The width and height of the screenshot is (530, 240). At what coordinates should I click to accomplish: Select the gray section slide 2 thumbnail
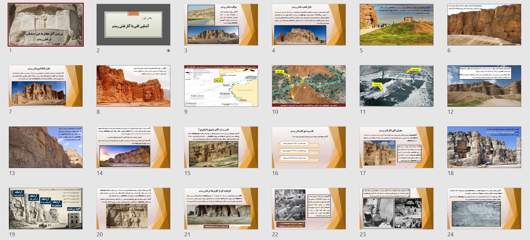[133, 25]
